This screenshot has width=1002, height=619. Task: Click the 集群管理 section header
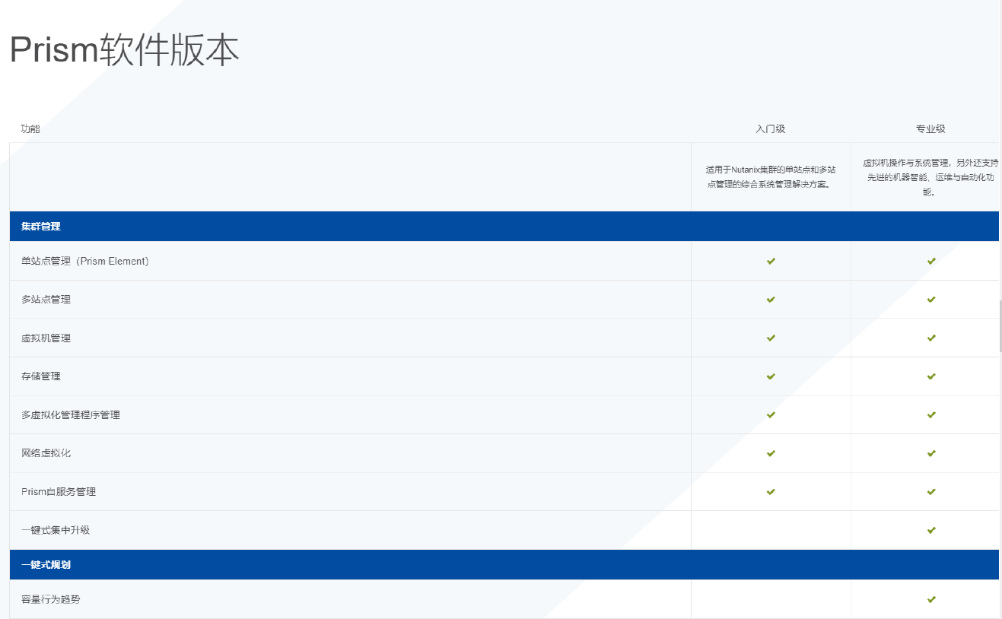click(x=504, y=227)
